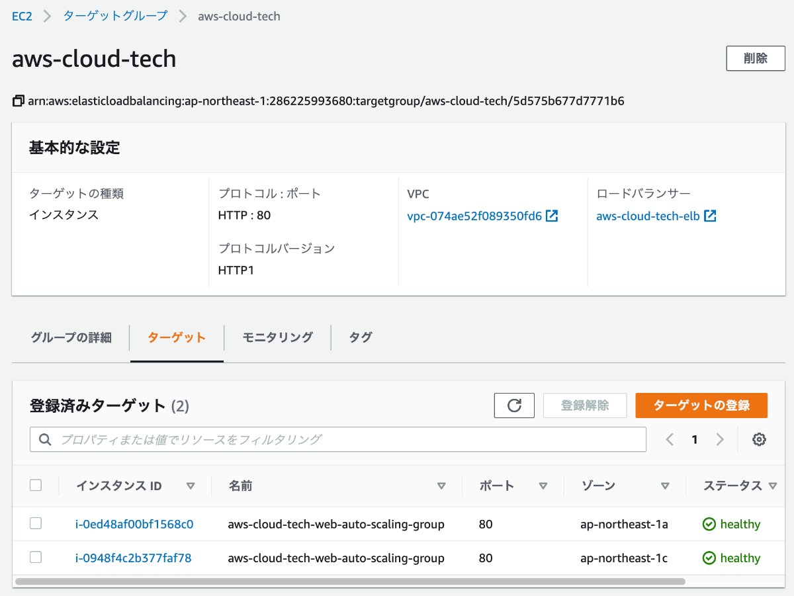
Task: Click the name cell in the i-0ed48af00bf1568c0 row
Action: click(336, 524)
